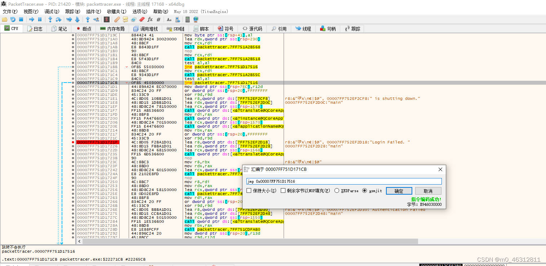Viewport: 546px width, 266px height.
Task: Open the labels list icon
Action: coord(134,19)
